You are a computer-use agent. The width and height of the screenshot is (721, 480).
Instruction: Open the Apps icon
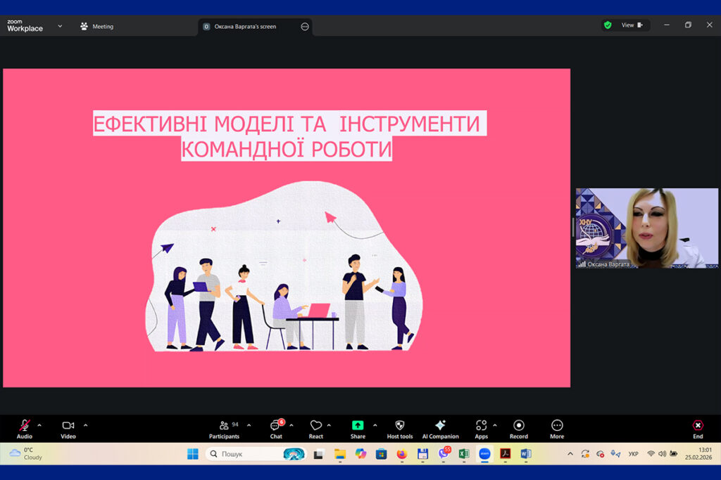[481, 425]
